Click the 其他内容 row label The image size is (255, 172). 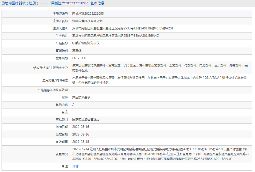[62, 105]
